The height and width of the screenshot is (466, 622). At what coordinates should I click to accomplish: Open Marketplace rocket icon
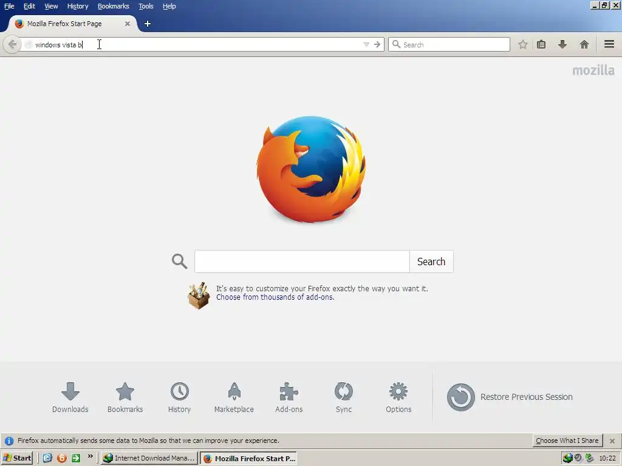234,398
